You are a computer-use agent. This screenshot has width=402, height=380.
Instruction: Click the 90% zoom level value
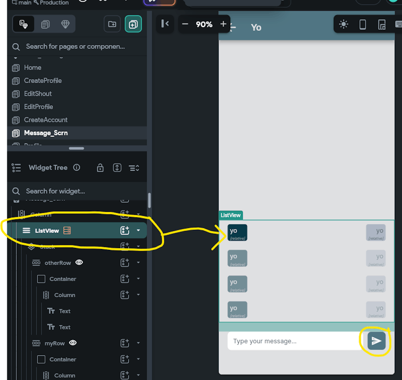(x=204, y=25)
